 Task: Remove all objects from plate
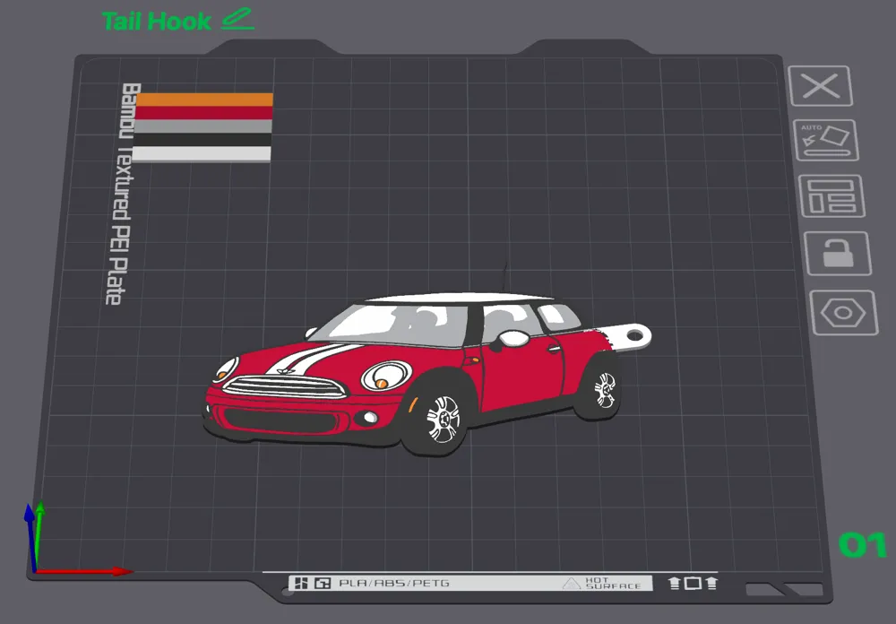click(821, 86)
